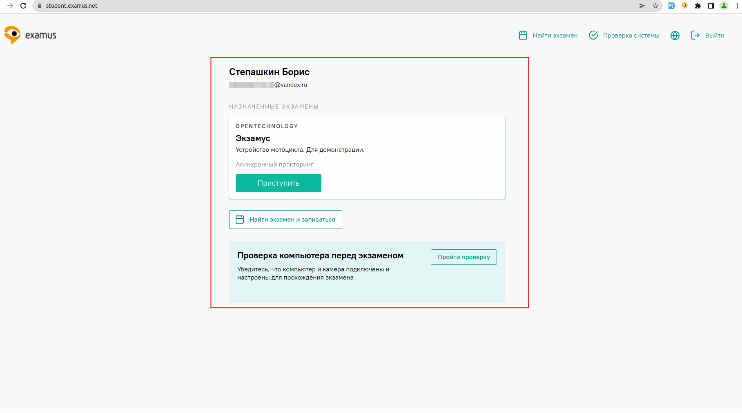This screenshot has width=742, height=413.
Task: Click the Пройти проверку button
Action: (463, 257)
